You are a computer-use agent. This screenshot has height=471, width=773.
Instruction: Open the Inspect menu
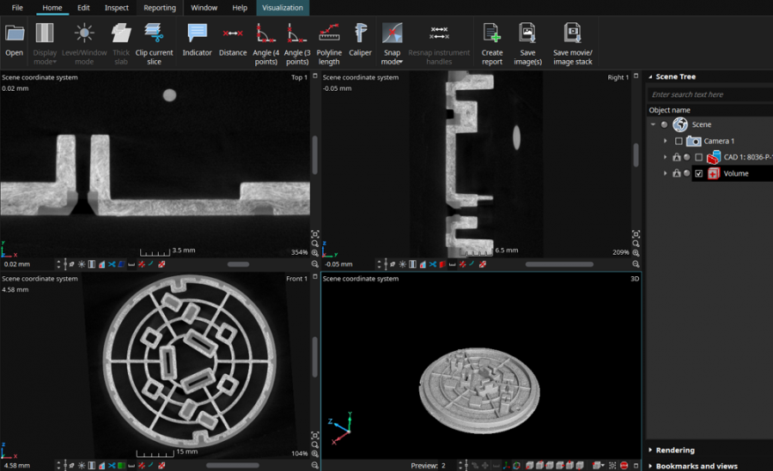coord(116,8)
